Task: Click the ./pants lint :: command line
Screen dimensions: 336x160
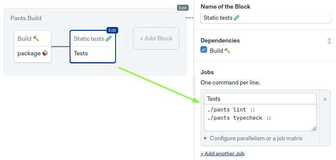Action: point(231,110)
